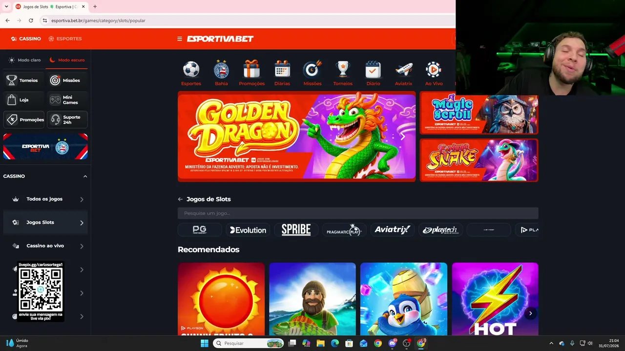Viewport: 625px width, 351px height.
Task: Filter slots by Evolution provider
Action: coord(248,230)
